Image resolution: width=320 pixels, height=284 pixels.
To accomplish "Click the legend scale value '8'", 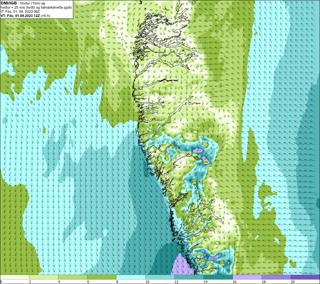I will [117, 282].
